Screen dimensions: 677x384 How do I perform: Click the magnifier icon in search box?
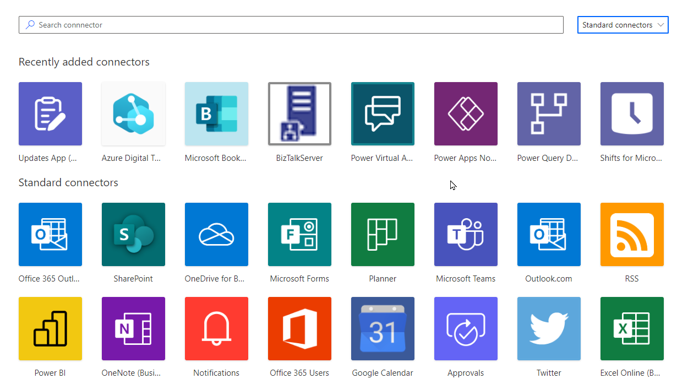[x=30, y=25]
